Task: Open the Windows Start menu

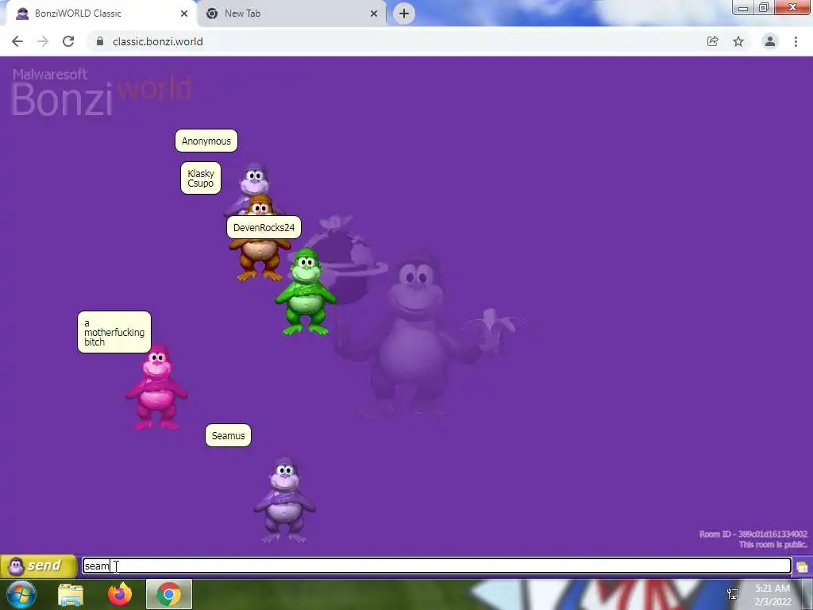Action: pyautogui.click(x=21, y=594)
